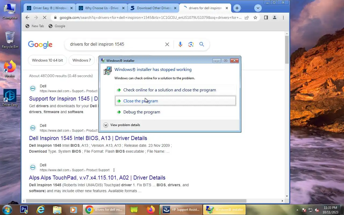Choose Check online for a solution

[175, 90]
